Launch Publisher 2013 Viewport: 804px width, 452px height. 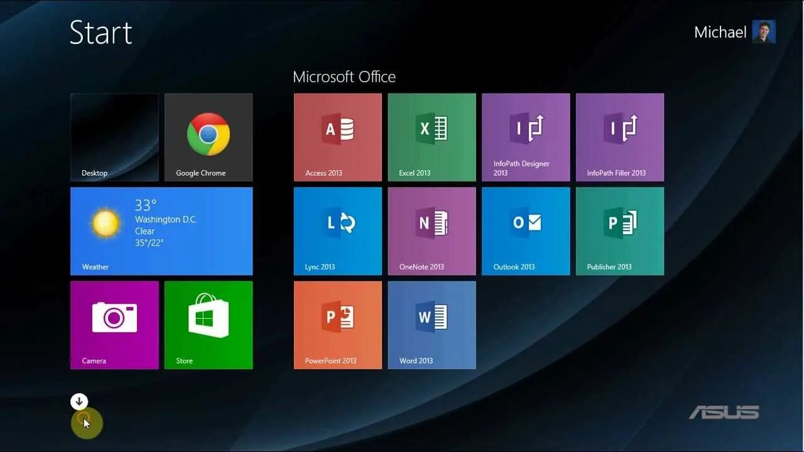pos(620,231)
